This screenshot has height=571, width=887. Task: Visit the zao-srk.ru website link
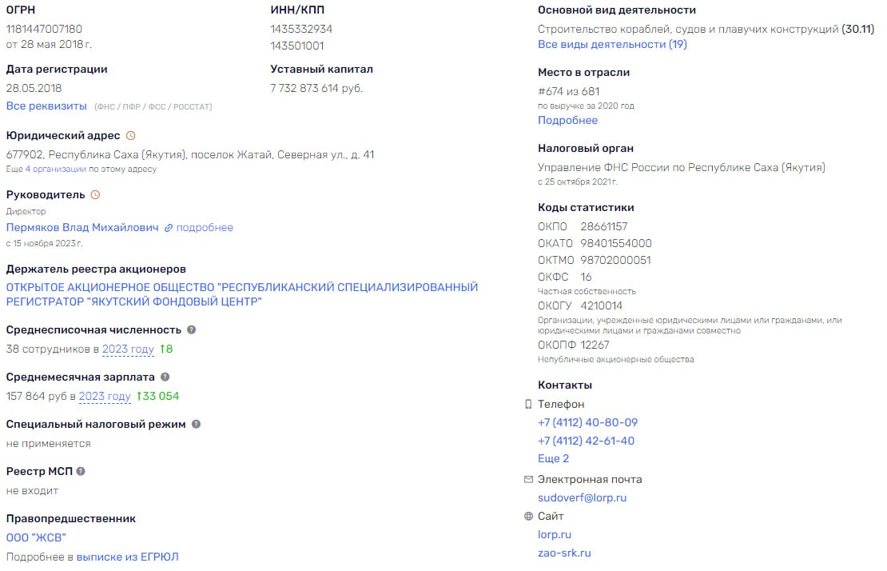coord(564,553)
